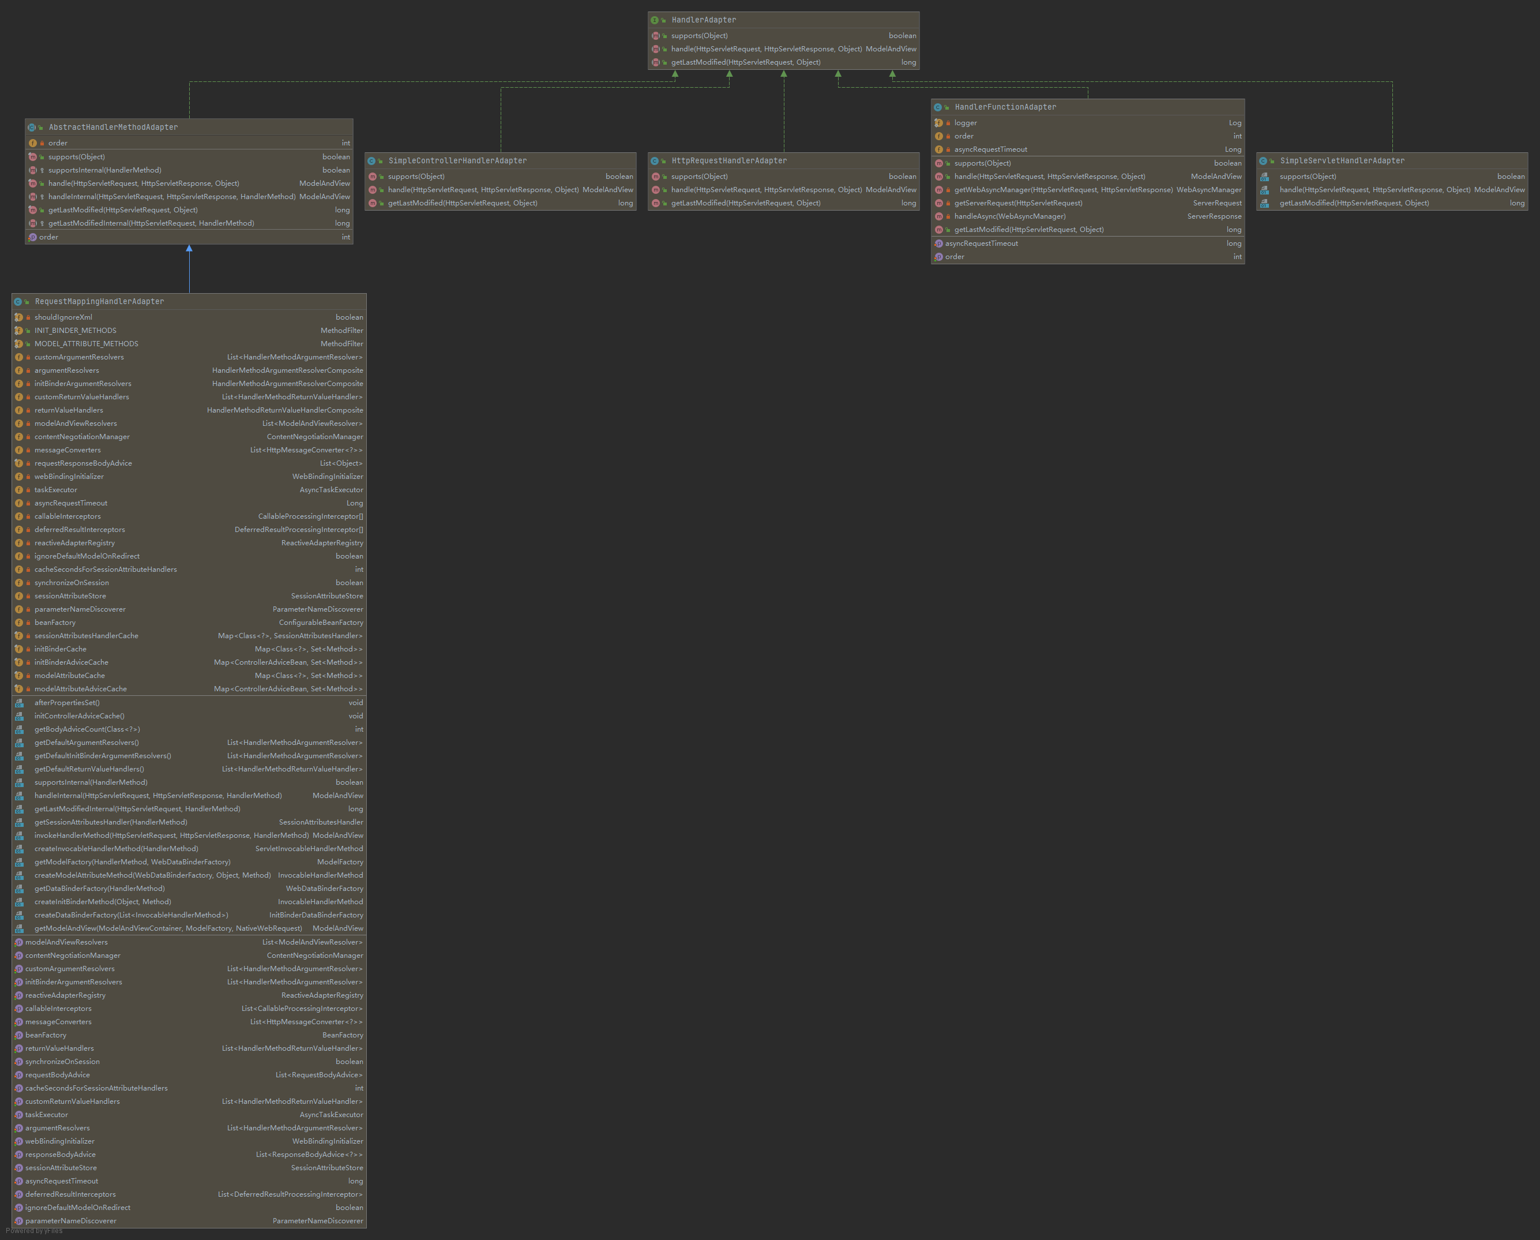Viewport: 1540px width, 1240px height.
Task: Click the HttpRequestHandlerAdapter class icon
Action: click(654, 161)
